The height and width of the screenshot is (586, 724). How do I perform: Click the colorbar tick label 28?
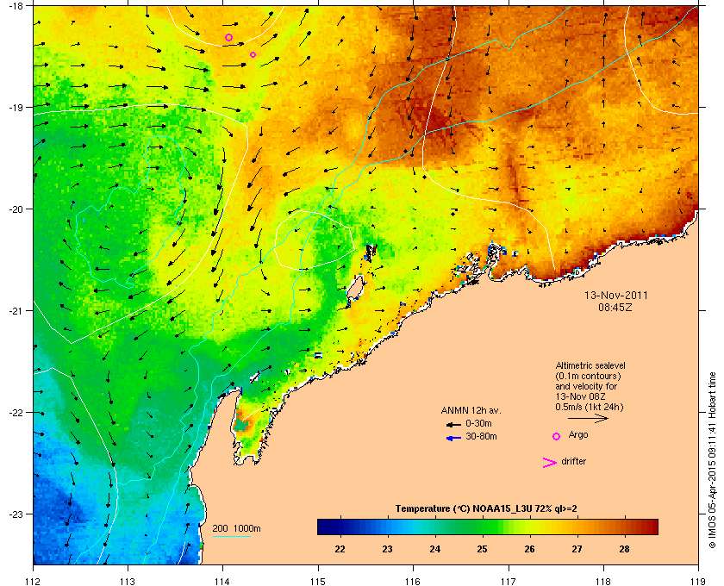(624, 549)
